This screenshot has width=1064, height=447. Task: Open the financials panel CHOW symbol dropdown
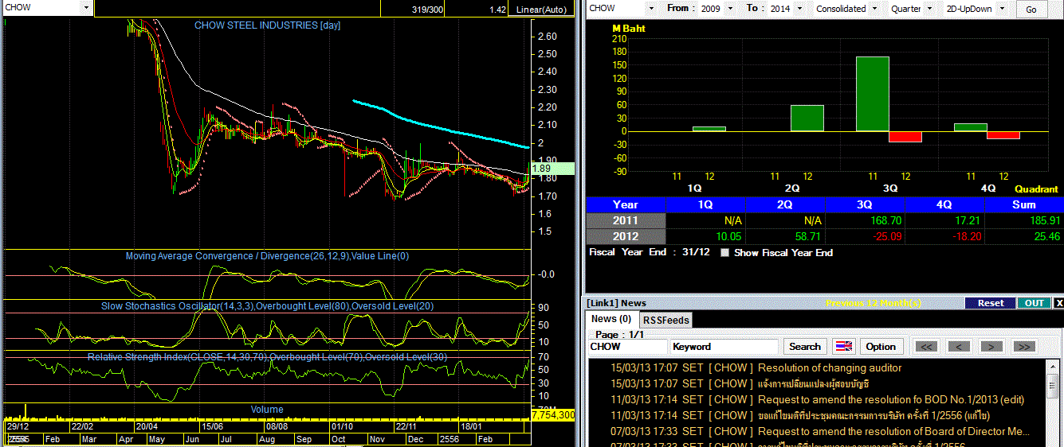tap(650, 9)
